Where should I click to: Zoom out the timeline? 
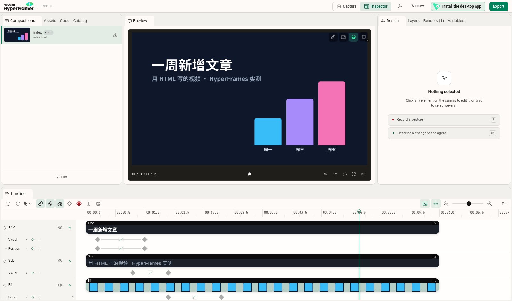point(446,204)
